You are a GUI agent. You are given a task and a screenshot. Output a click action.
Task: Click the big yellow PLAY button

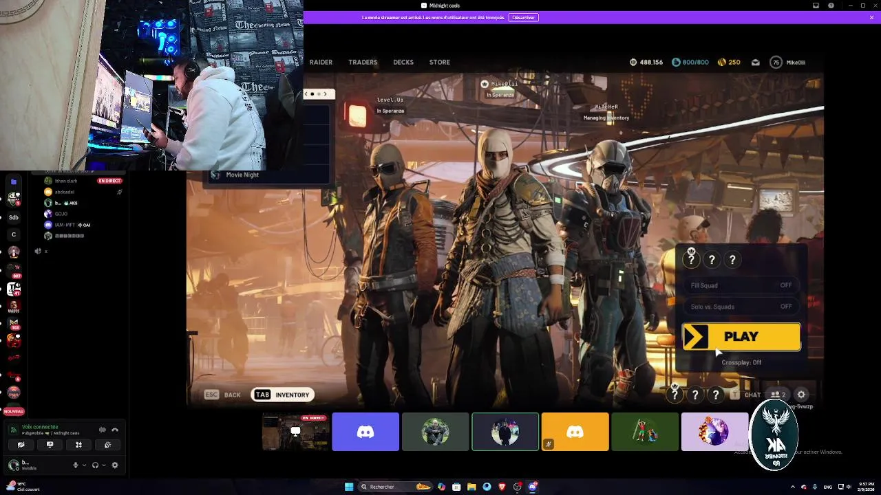[x=741, y=337]
